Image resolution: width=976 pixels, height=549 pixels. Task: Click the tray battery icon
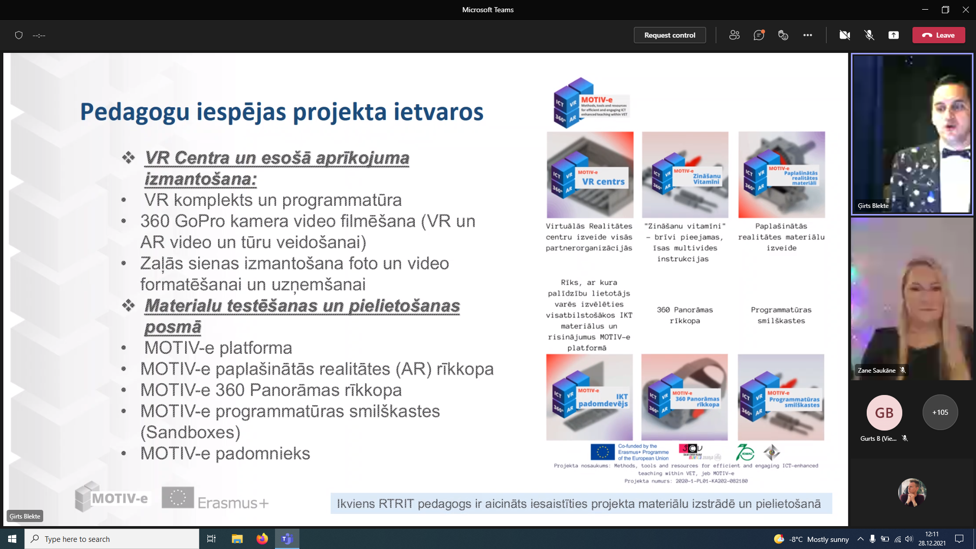tap(885, 539)
